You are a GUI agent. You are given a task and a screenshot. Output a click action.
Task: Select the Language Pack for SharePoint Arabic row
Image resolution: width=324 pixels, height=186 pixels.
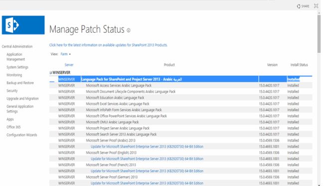click(181, 79)
